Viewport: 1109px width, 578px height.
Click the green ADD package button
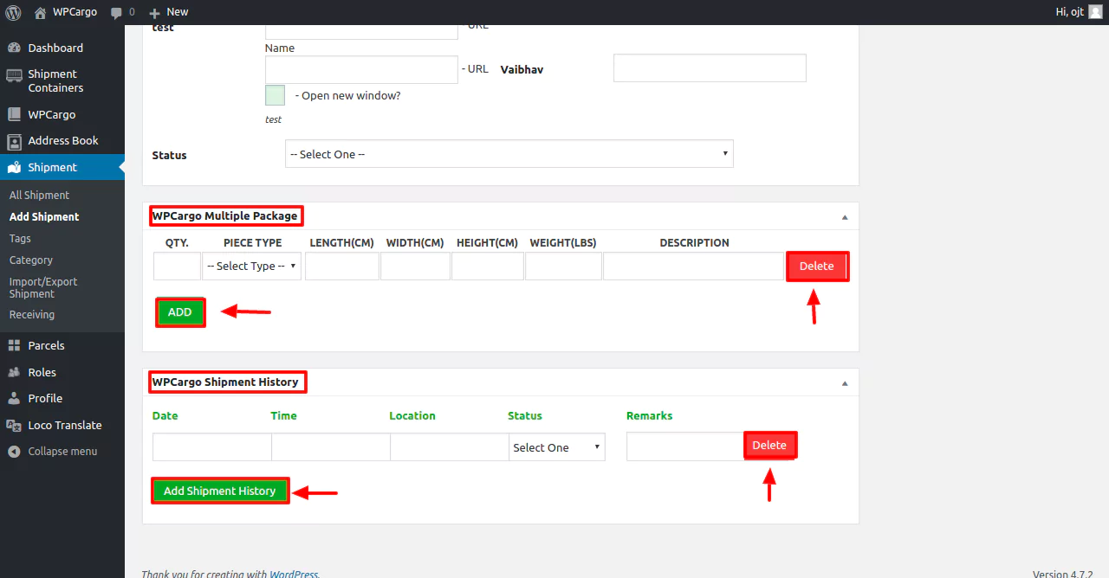(180, 312)
